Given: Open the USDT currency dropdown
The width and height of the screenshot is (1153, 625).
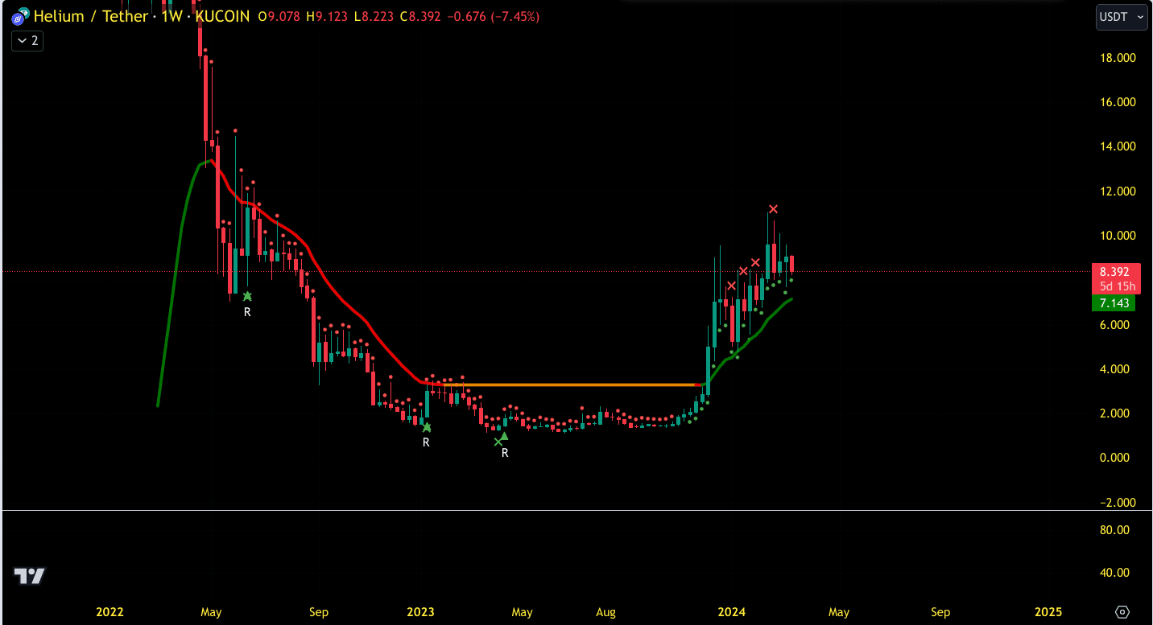Looking at the screenshot, I should click(1121, 17).
